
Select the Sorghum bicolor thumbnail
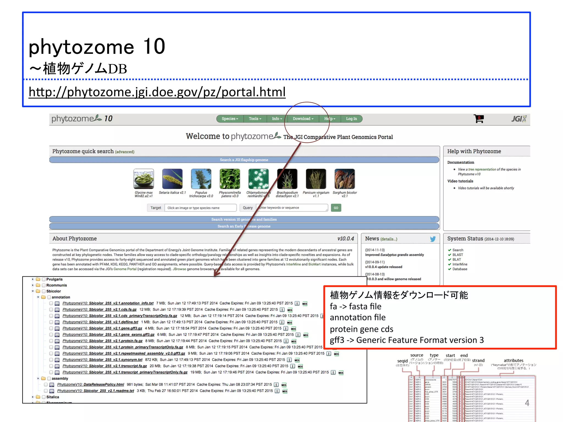coord(345,179)
